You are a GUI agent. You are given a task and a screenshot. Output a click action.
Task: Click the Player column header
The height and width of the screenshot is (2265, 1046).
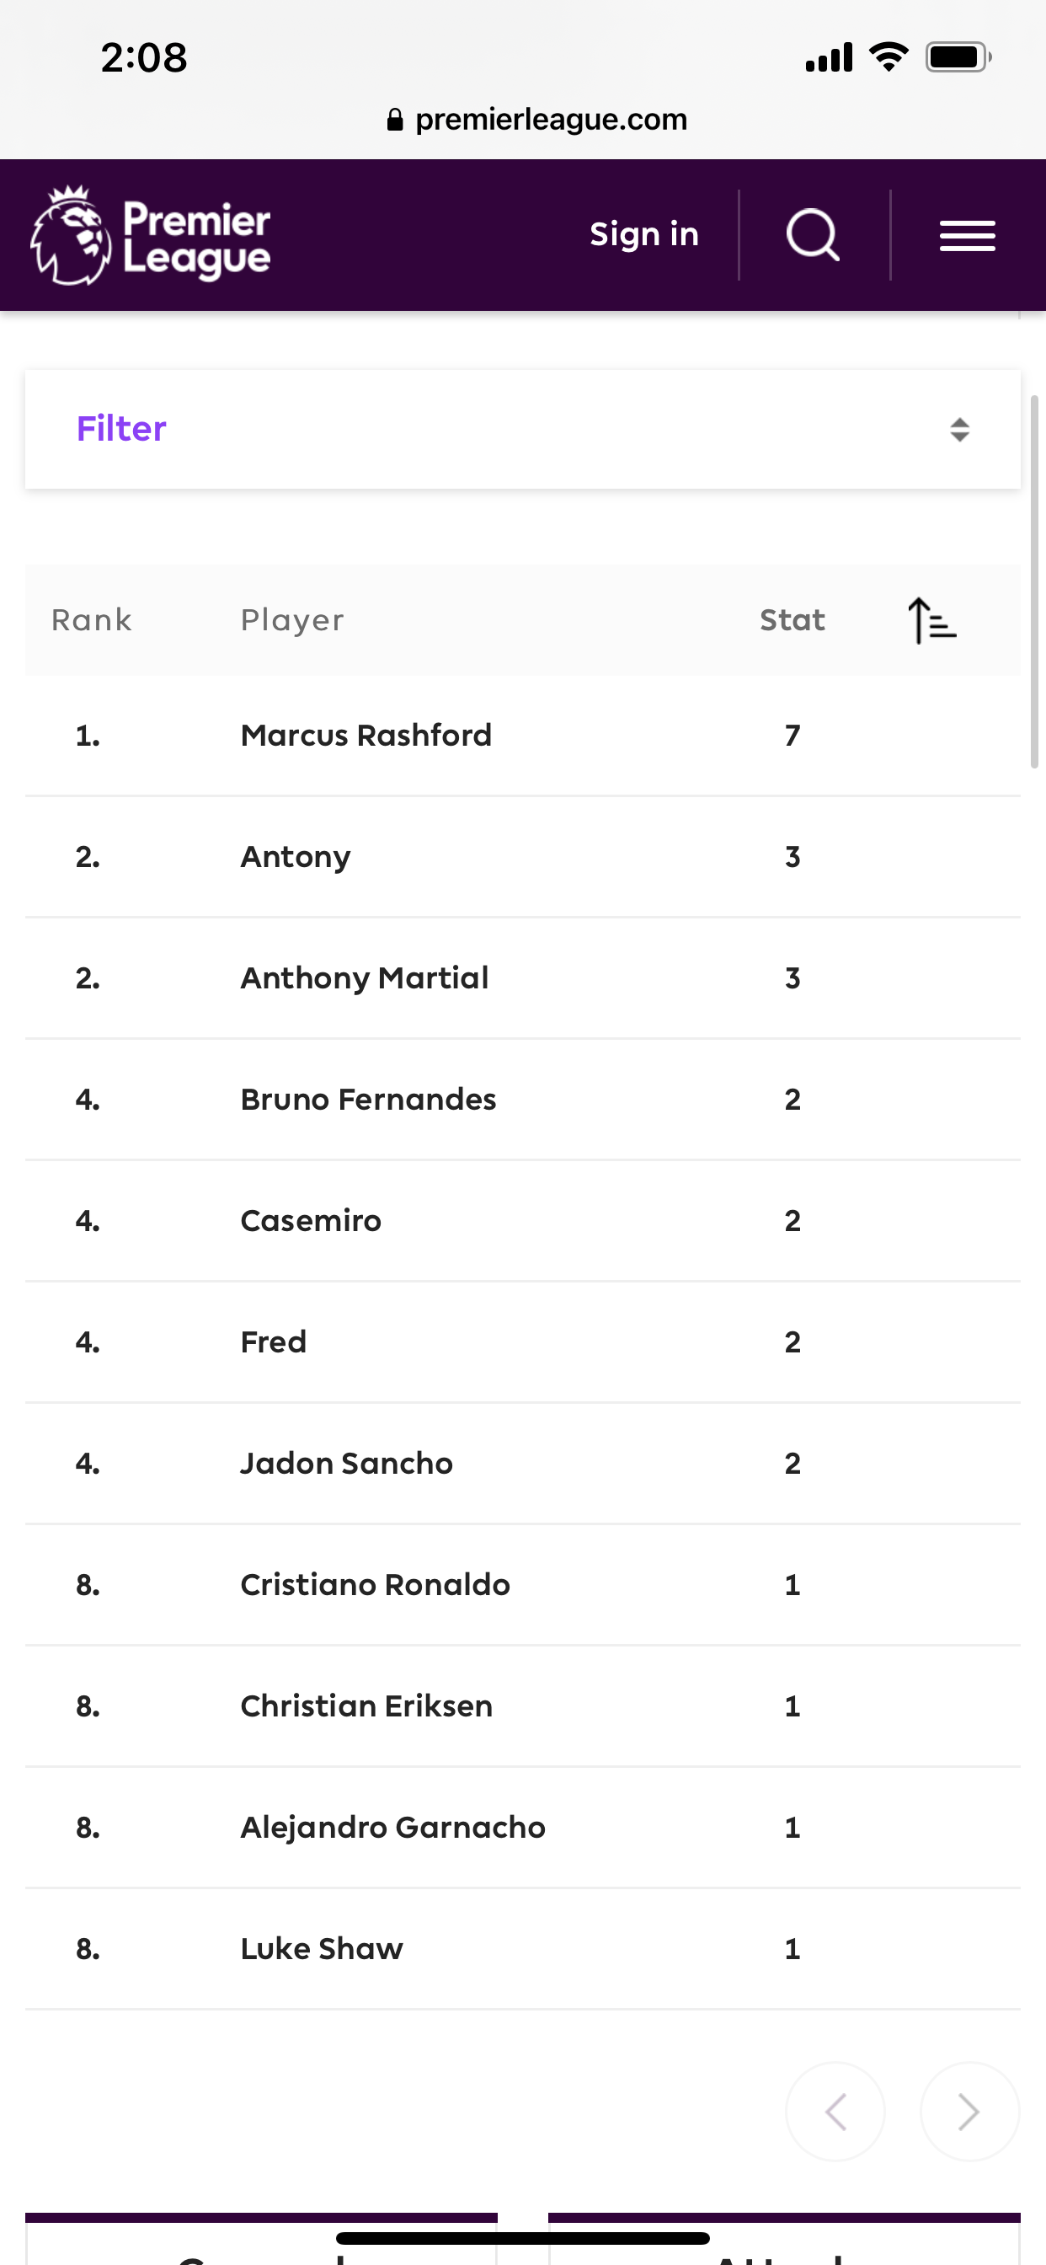[292, 620]
